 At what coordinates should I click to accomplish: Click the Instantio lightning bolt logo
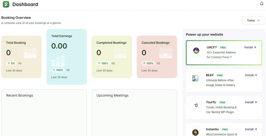[x=195, y=132]
